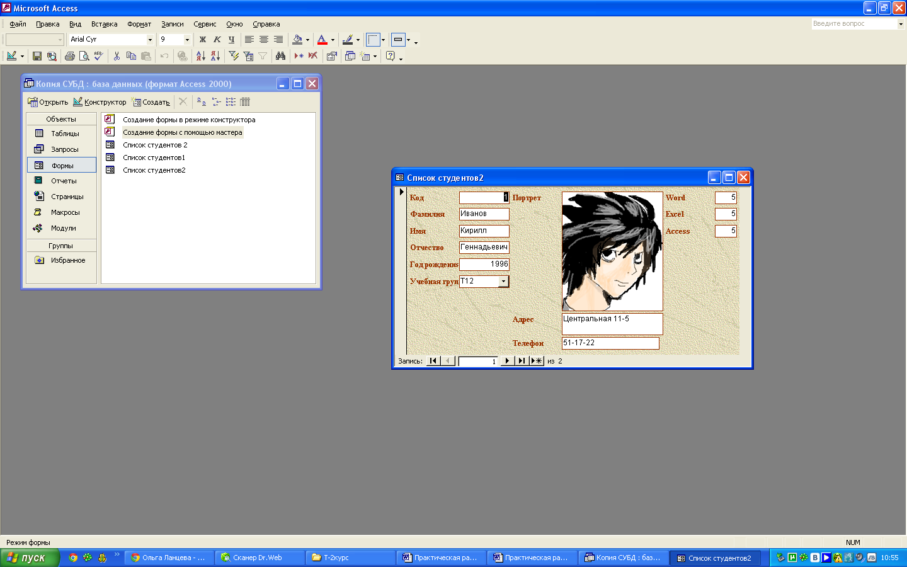Apply the red font color button
This screenshot has width=907, height=567.
pyautogui.click(x=322, y=40)
